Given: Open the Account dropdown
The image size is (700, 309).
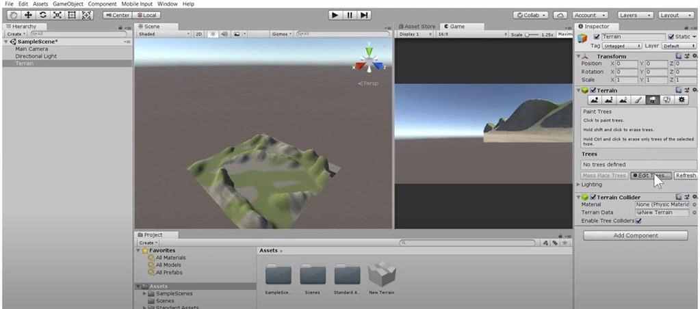Looking at the screenshot, I should click(590, 15).
